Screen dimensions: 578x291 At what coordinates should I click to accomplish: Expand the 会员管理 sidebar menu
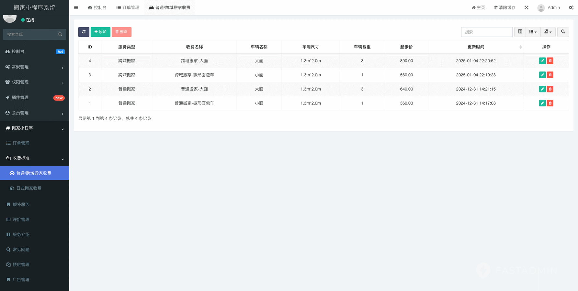point(34,113)
